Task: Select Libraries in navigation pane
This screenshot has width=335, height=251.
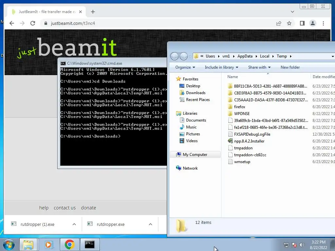Action: 190,113
